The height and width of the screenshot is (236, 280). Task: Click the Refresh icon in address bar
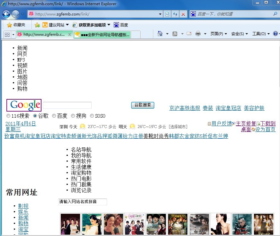point(175,14)
